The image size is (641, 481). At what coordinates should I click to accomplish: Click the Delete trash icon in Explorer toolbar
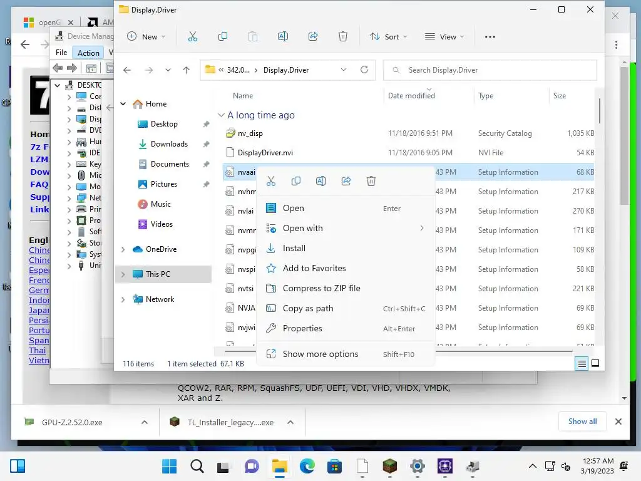(x=343, y=37)
